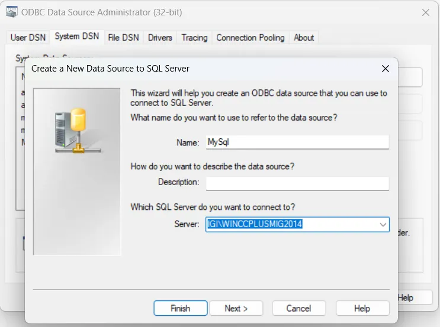Close the ODBC Data Source Administrator window

pos(425,12)
